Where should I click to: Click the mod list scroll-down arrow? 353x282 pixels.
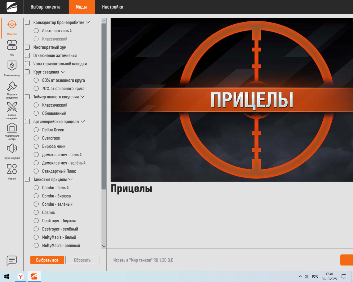coord(104,246)
